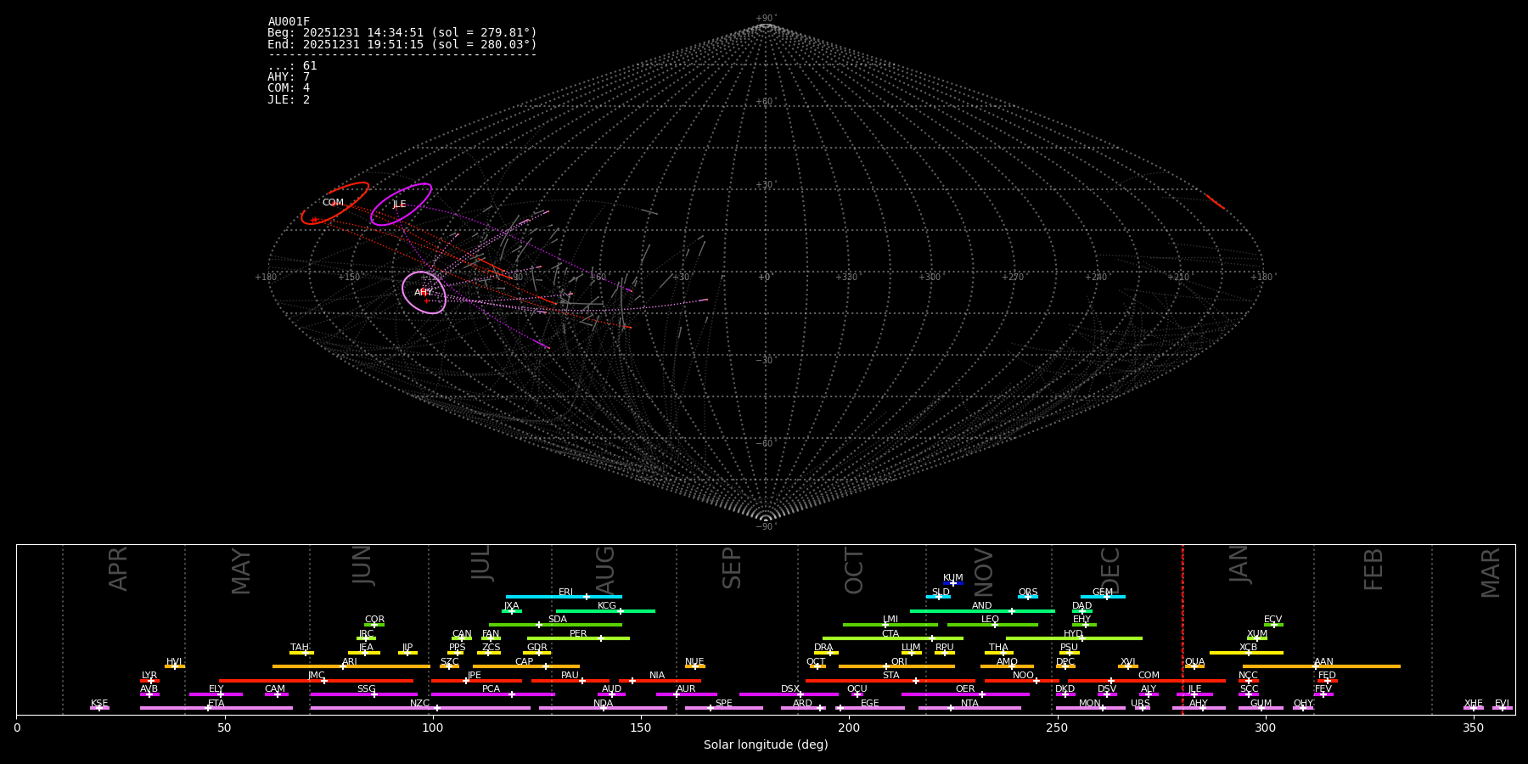
Task: Click the OER shower bar
Action: tap(965, 694)
